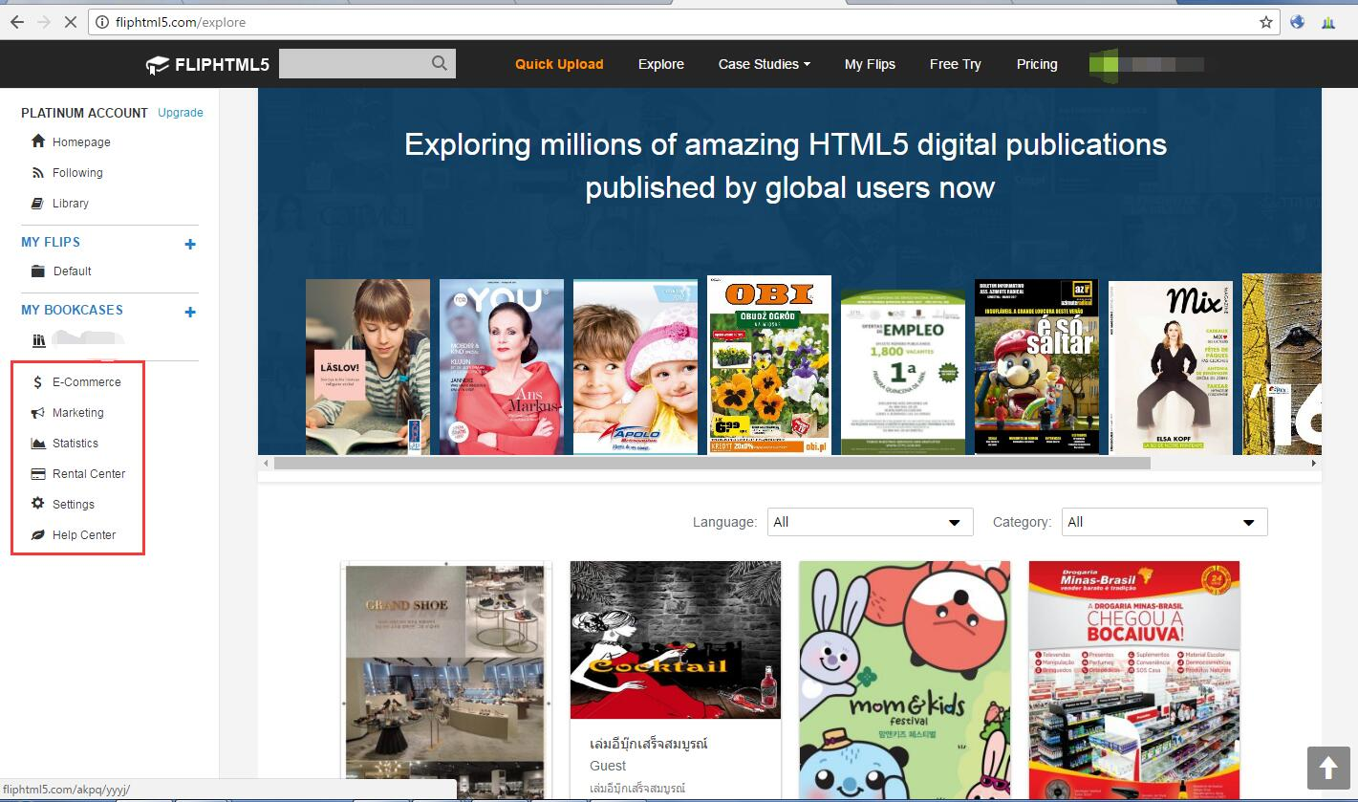Open the OBI garden flyer cover
The image size is (1358, 802).
(769, 365)
